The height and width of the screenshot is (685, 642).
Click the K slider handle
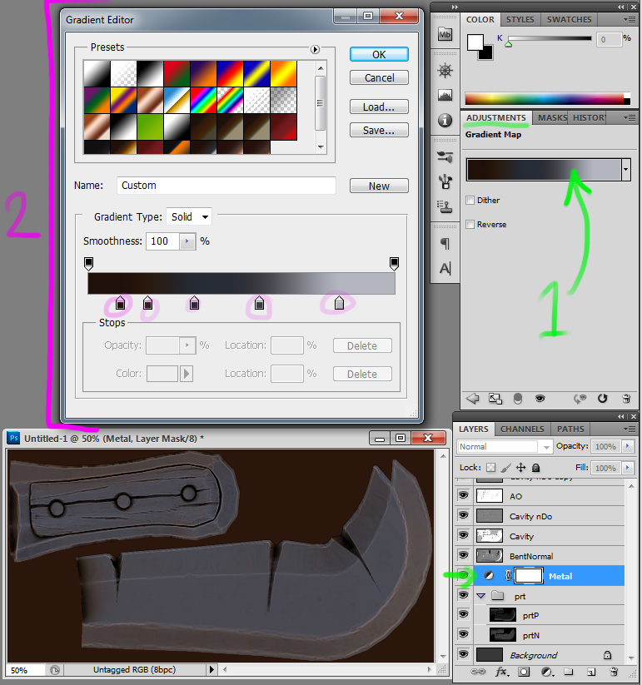(x=508, y=44)
